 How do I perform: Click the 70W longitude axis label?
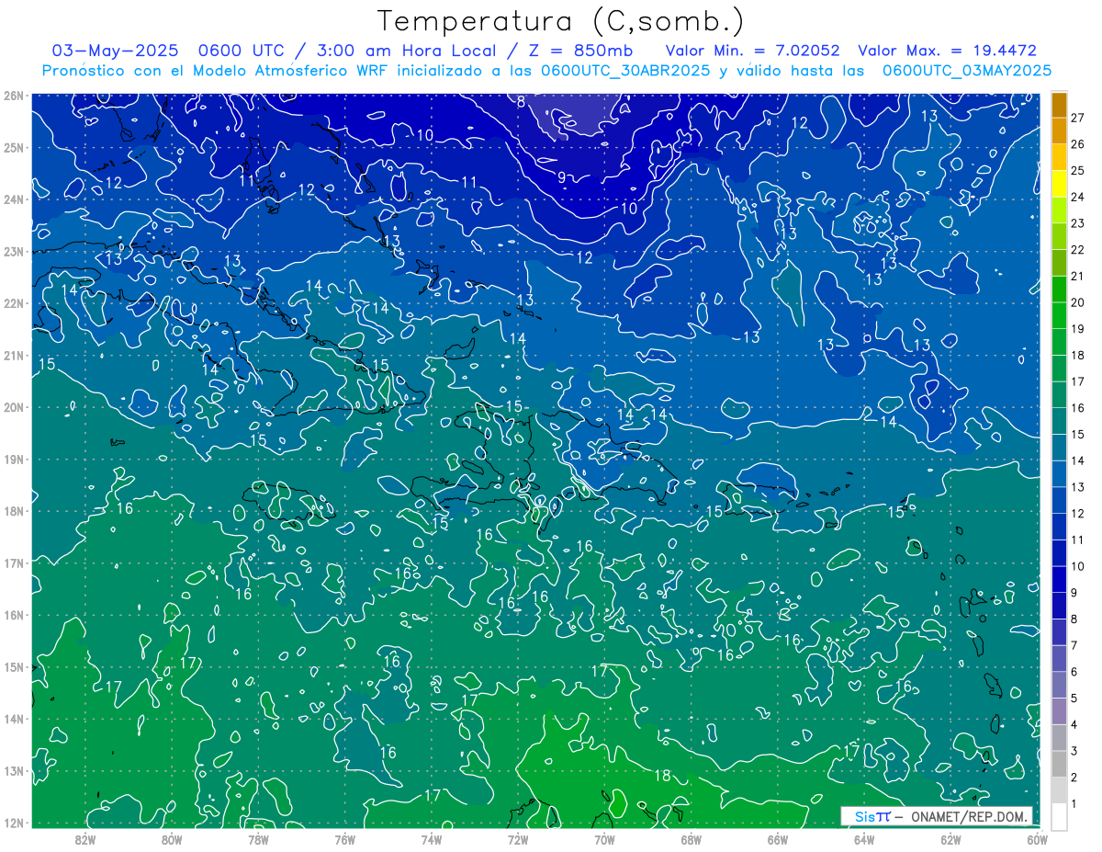604,839
